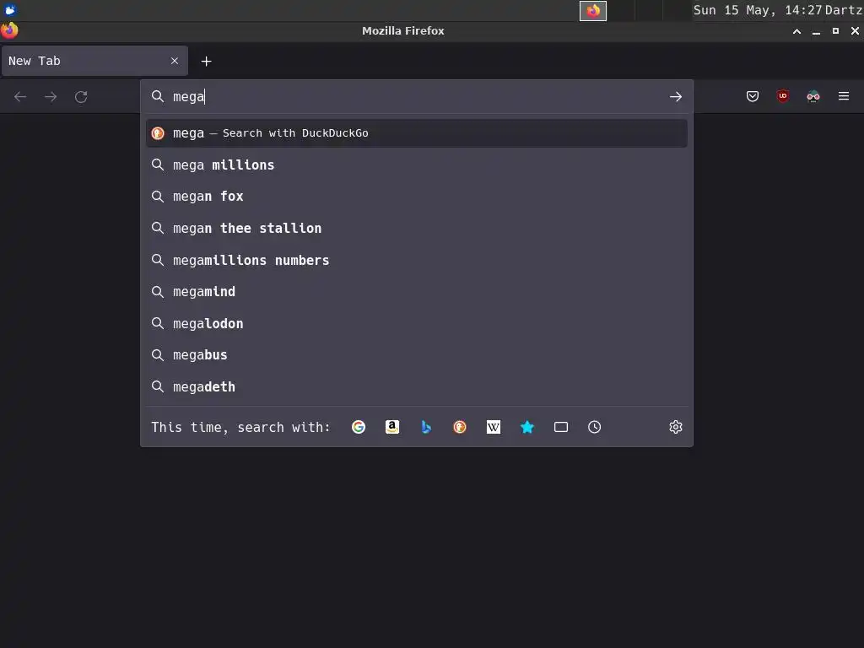Search open tabs using the tabs icon
The width and height of the screenshot is (864, 648).
point(561,427)
